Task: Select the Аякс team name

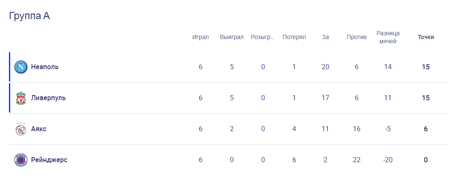Action: pyautogui.click(x=39, y=129)
